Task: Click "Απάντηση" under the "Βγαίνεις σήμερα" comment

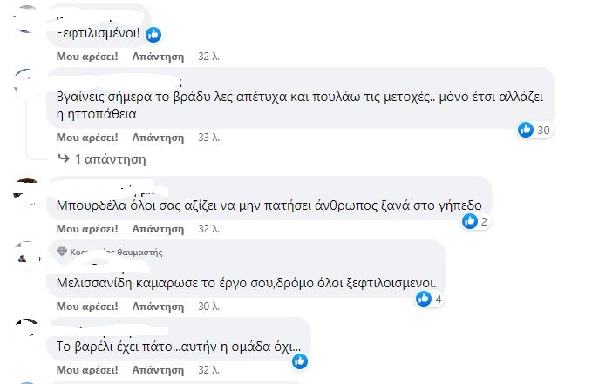Action: click(158, 138)
